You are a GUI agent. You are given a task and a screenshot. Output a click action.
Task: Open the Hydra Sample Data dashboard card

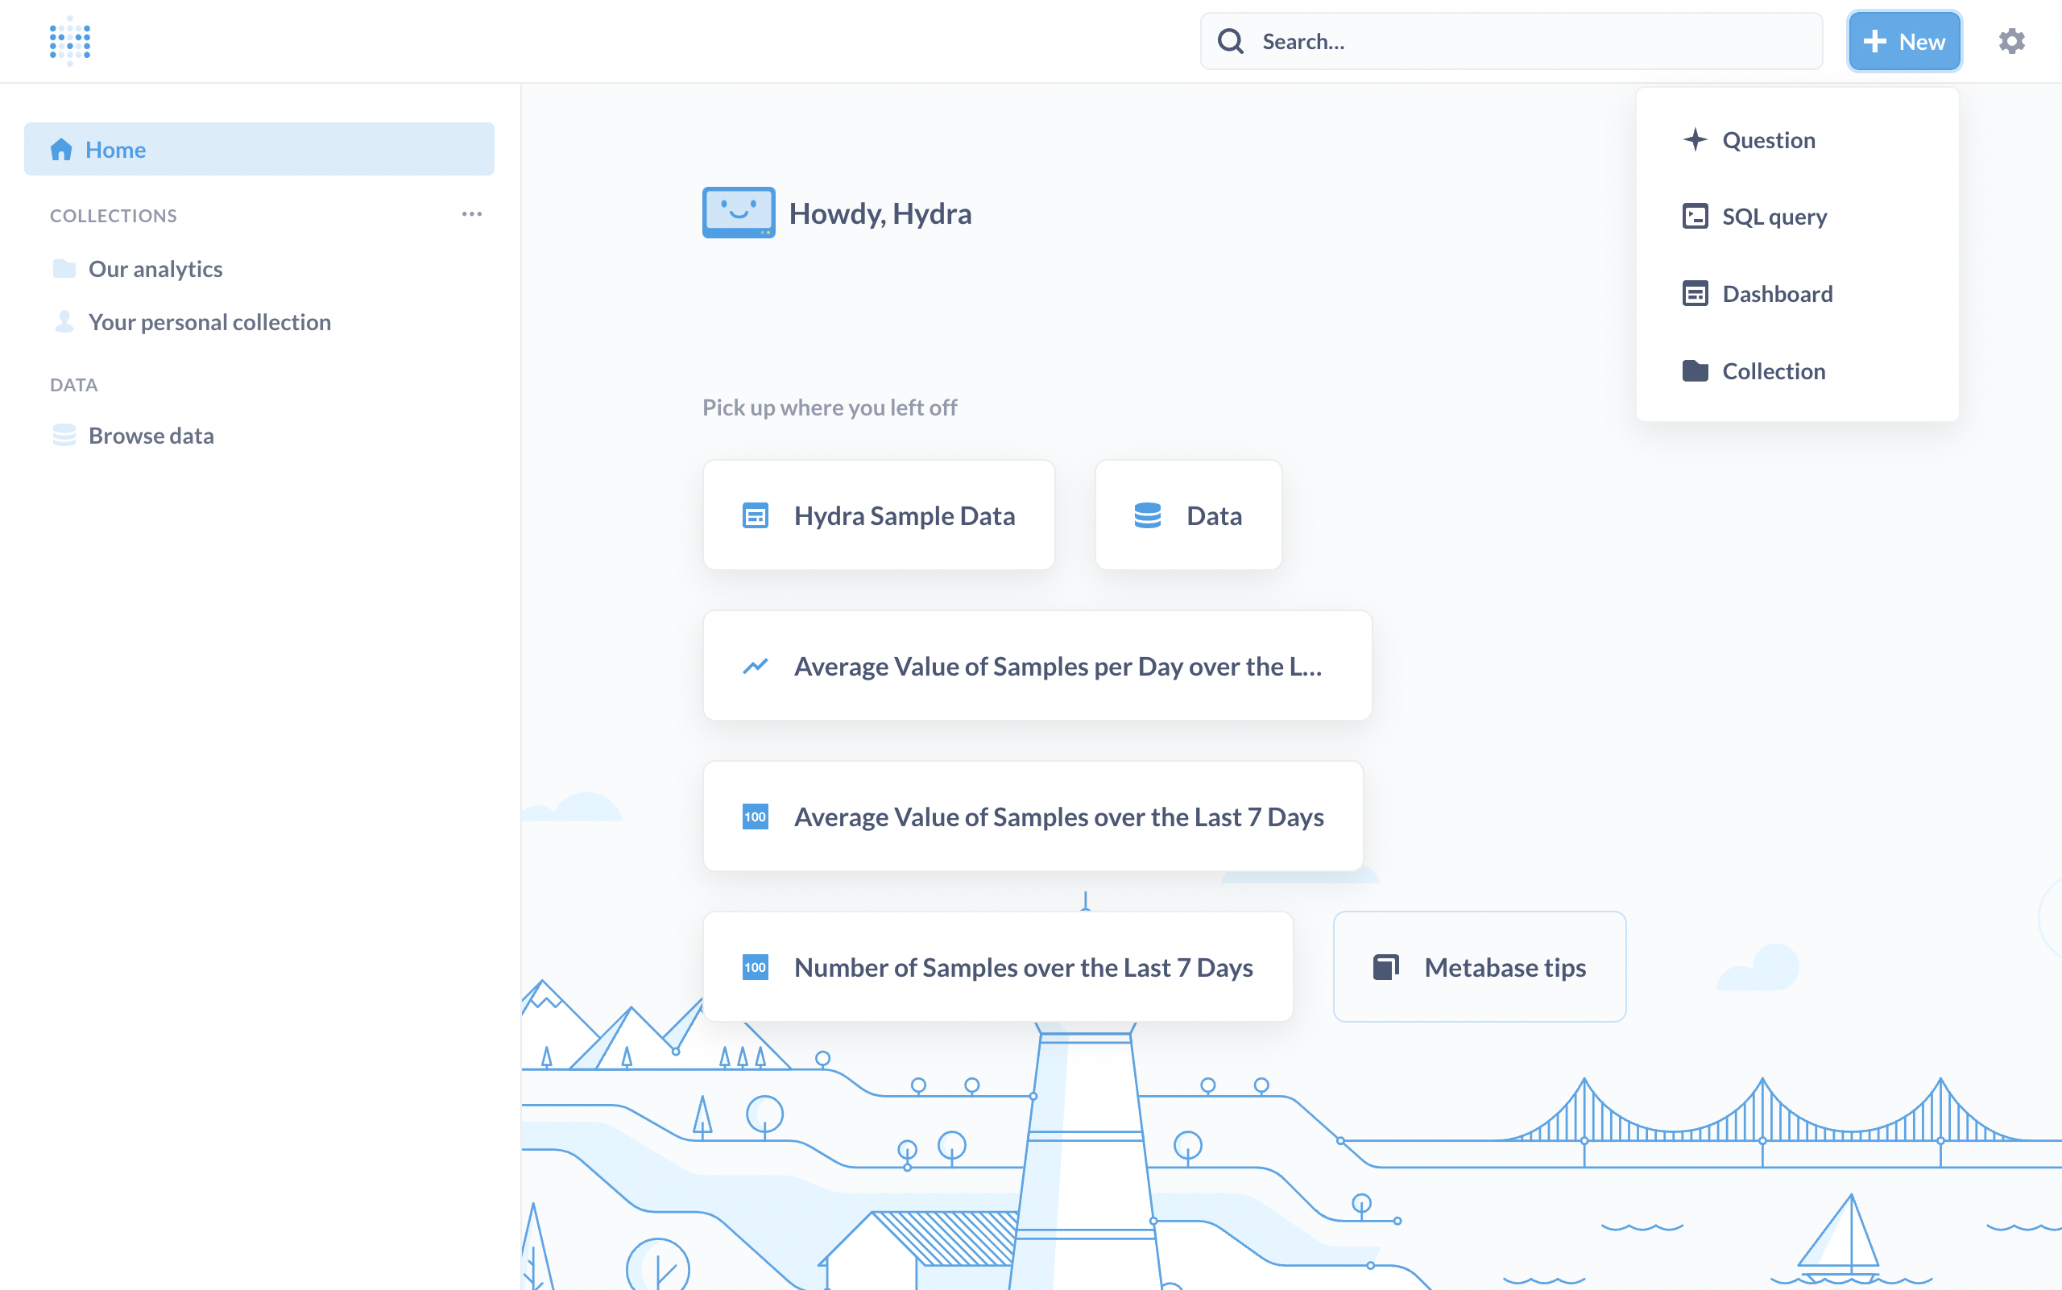(x=878, y=515)
